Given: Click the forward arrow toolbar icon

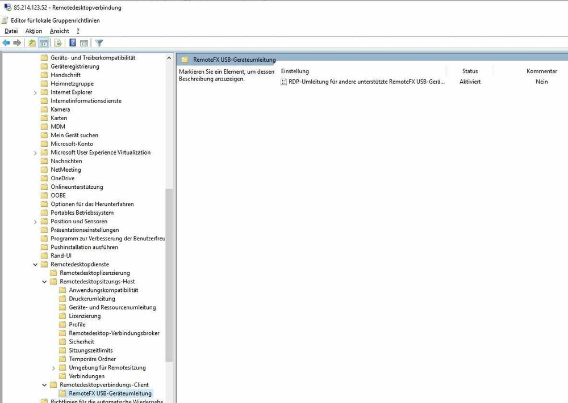Looking at the screenshot, I should click(17, 43).
